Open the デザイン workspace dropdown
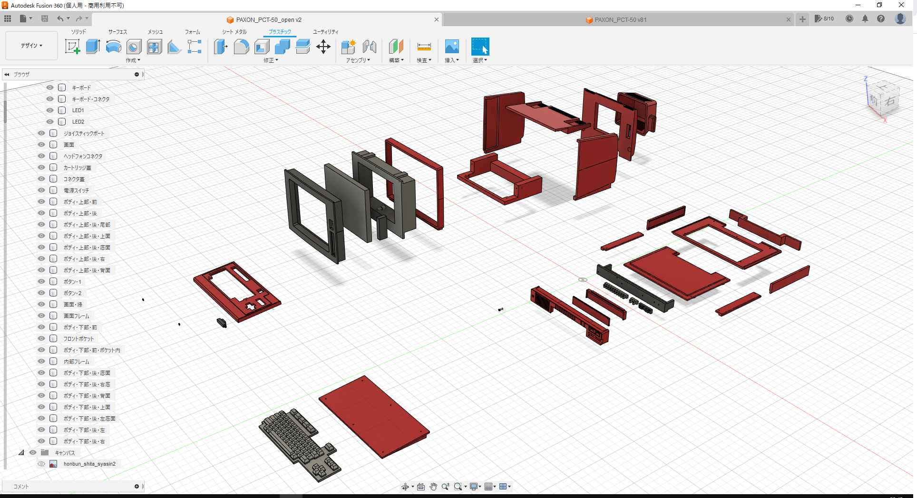The height and width of the screenshot is (498, 917). click(x=31, y=46)
